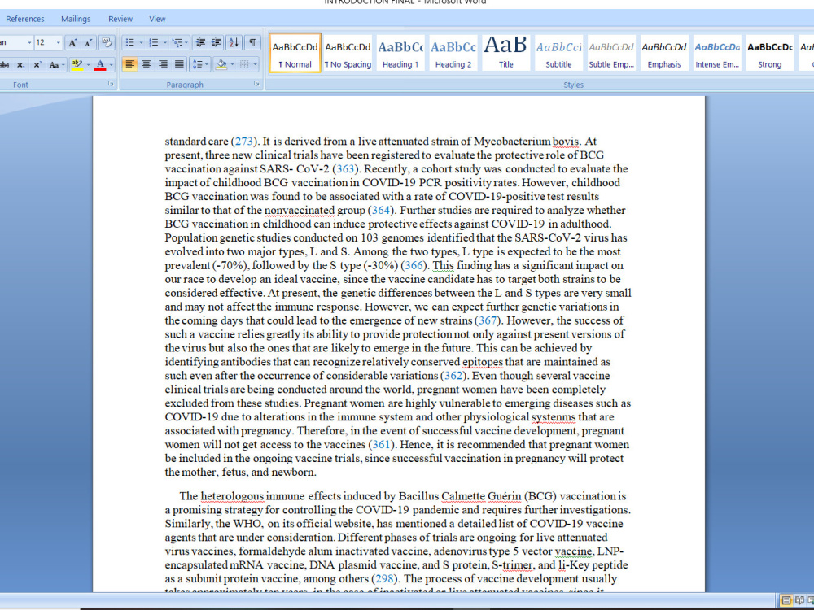Toggle align text left
This screenshot has width=814, height=610.
coord(129,64)
